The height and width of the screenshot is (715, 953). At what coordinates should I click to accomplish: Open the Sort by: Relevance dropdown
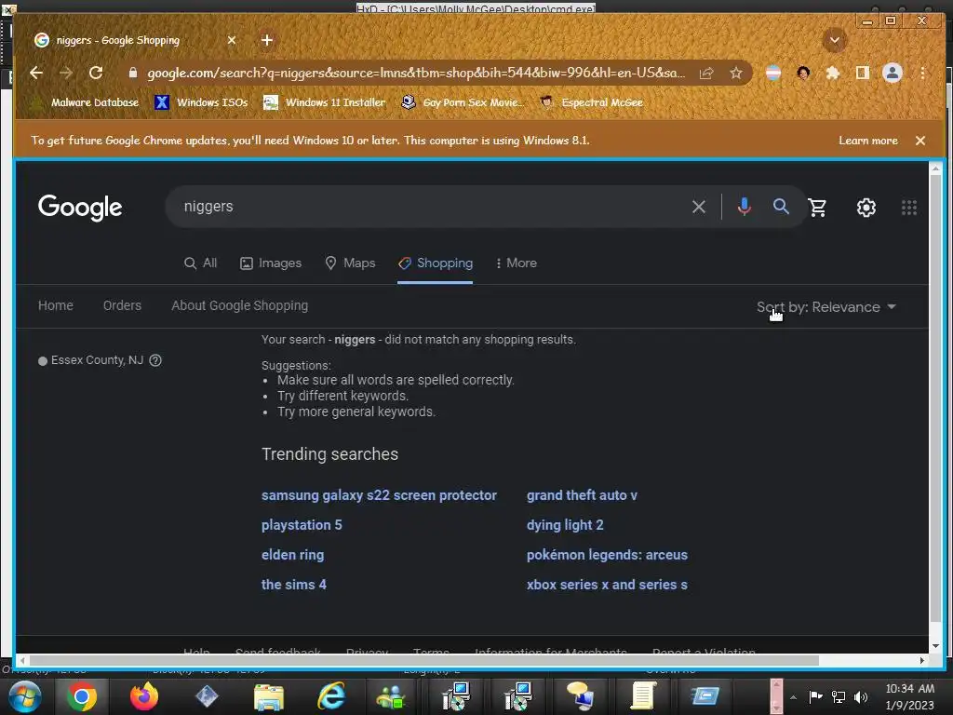(826, 307)
